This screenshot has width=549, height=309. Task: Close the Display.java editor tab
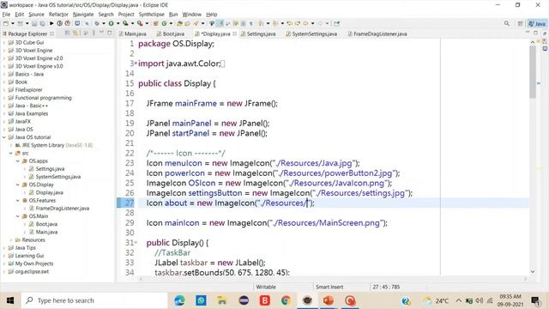tap(235, 33)
